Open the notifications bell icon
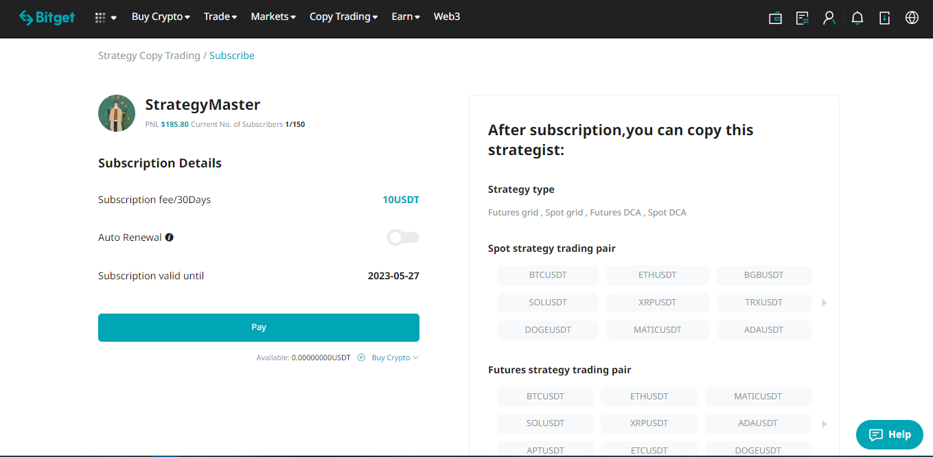933x457 pixels. 857,18
